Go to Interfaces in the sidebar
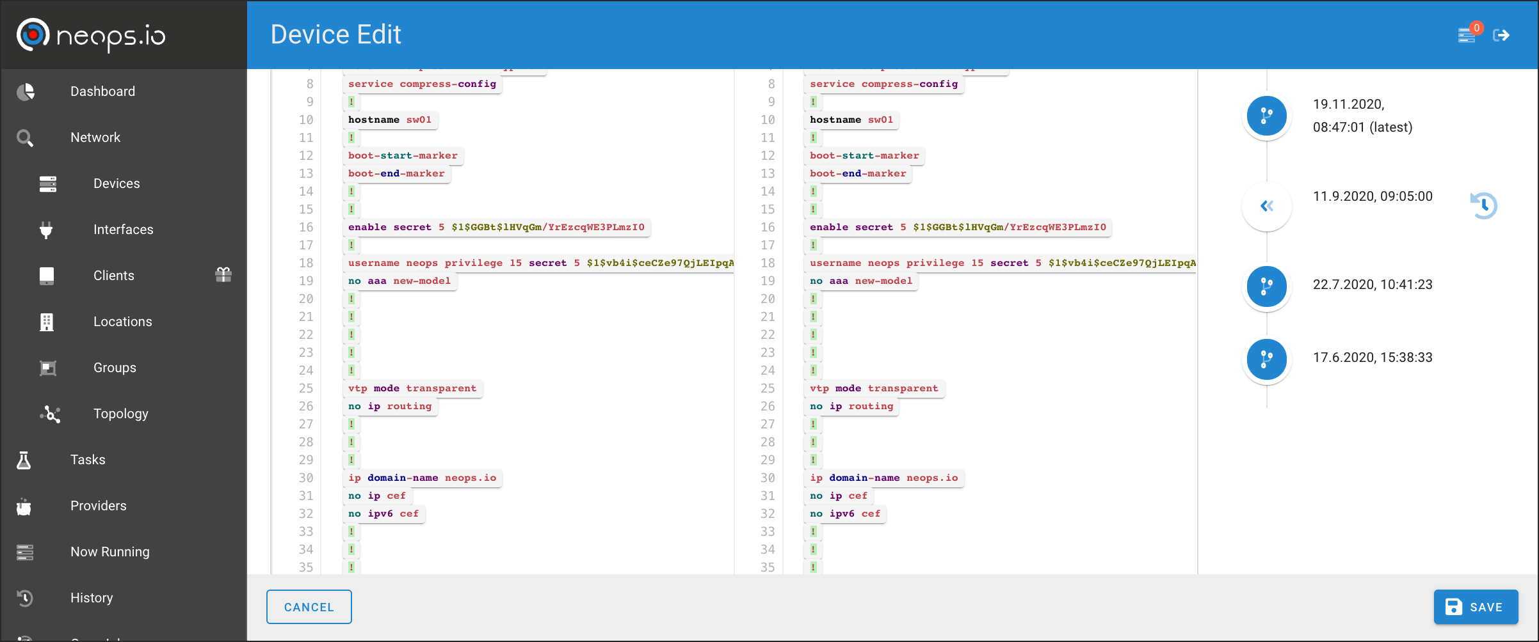The height and width of the screenshot is (642, 1539). pos(124,230)
